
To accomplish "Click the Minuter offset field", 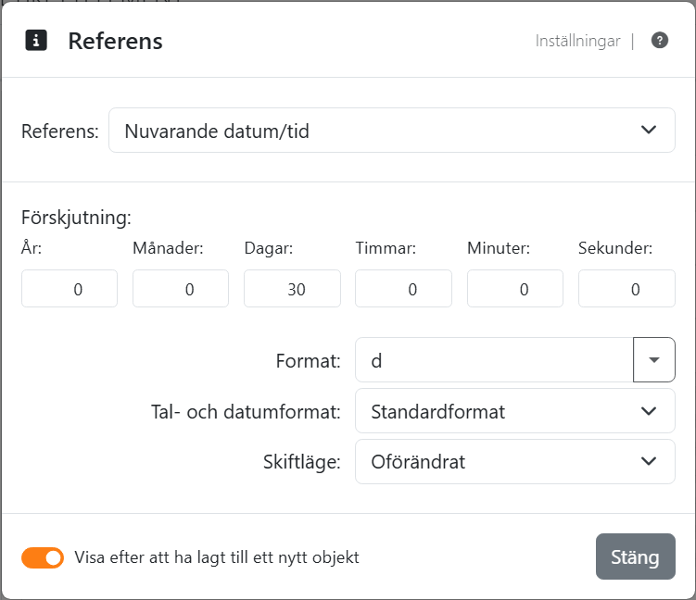I will [x=515, y=289].
